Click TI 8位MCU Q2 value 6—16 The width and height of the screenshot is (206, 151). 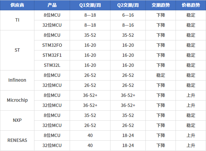click(128, 15)
